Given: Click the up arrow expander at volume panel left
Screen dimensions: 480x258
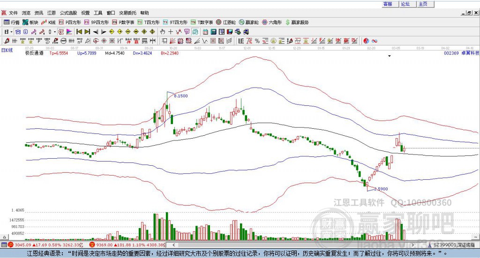Looking at the screenshot, I should pos(4,237).
